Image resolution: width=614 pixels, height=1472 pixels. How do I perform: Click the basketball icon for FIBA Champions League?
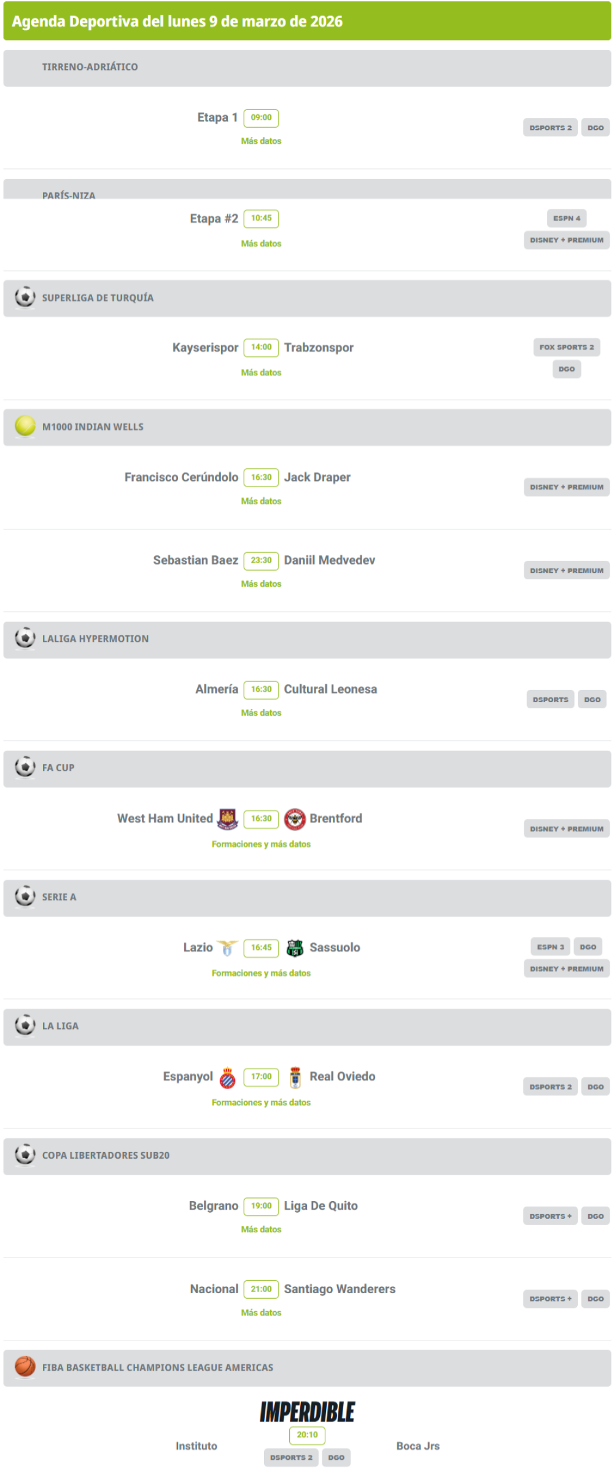click(25, 1366)
